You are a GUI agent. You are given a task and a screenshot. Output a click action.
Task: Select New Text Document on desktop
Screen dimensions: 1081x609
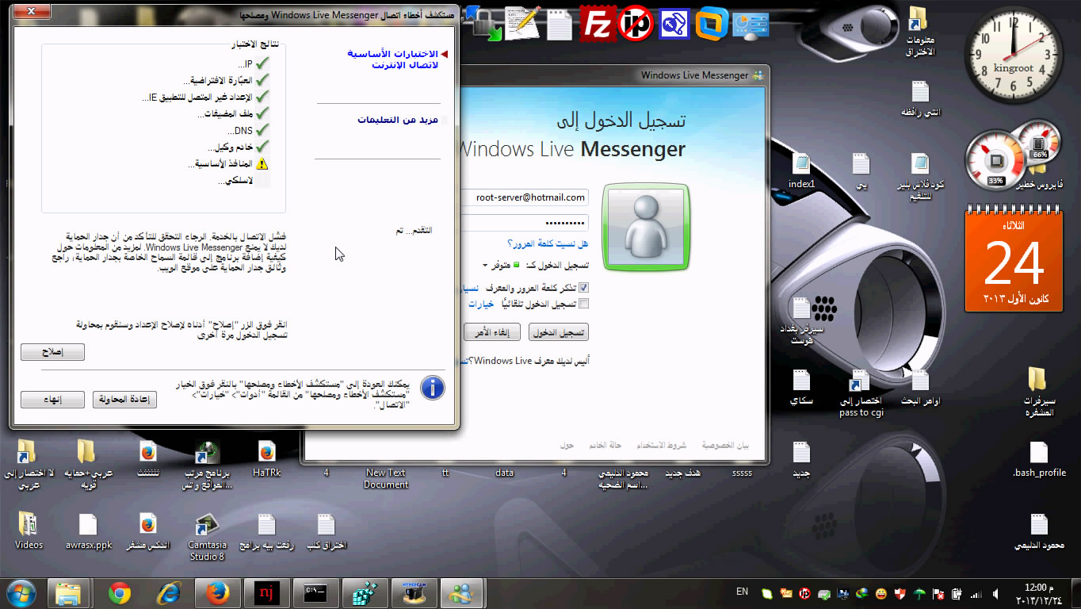tap(386, 478)
